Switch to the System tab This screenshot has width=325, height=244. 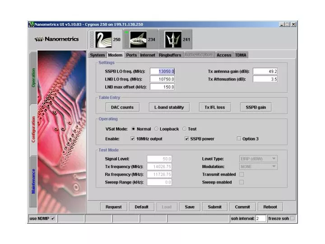(97, 55)
